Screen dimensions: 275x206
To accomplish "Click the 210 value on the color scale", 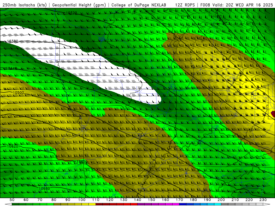I will point(235,200).
